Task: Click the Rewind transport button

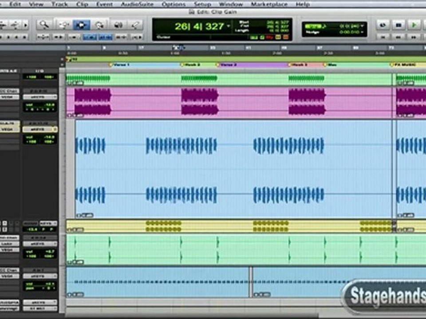Action: 398,37
